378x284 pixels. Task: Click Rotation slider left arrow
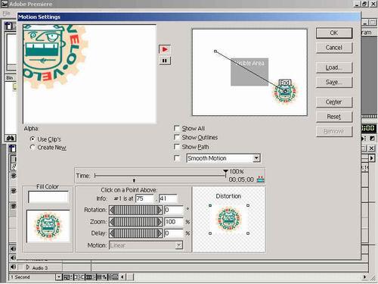click(112, 210)
